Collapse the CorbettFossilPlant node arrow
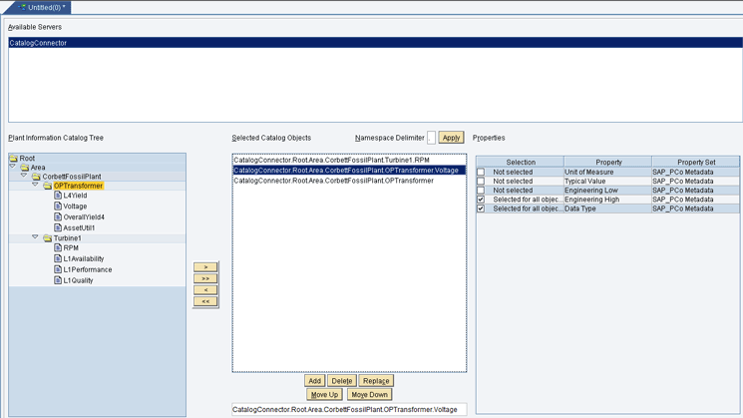 tap(25, 176)
